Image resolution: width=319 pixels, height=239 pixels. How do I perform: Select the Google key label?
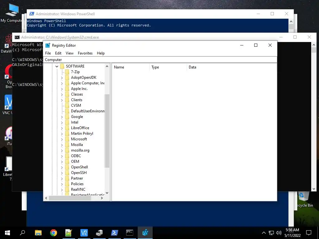(77, 117)
